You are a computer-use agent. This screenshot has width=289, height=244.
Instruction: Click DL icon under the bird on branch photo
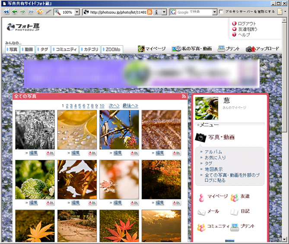[134, 153]
